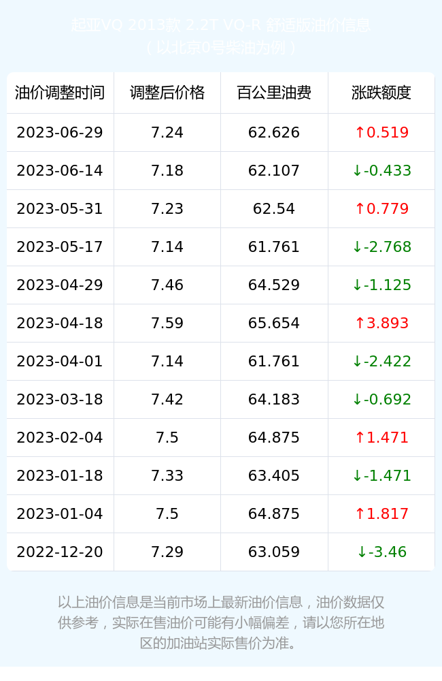The width and height of the screenshot is (442, 681).
Task: Click price 7.29 in the 2022-12-20 row
Action: 167,552
